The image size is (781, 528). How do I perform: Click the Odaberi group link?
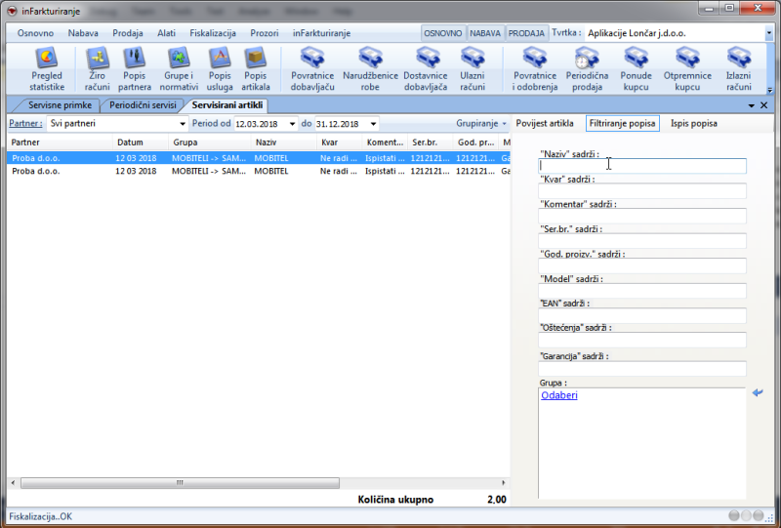click(x=558, y=395)
